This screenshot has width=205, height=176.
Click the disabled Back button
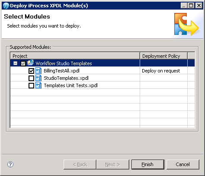coord(80,164)
